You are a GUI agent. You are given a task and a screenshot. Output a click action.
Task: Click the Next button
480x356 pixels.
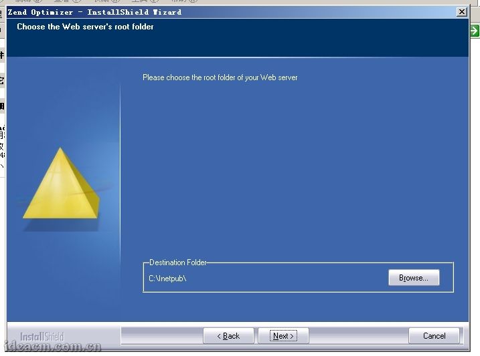click(x=283, y=336)
